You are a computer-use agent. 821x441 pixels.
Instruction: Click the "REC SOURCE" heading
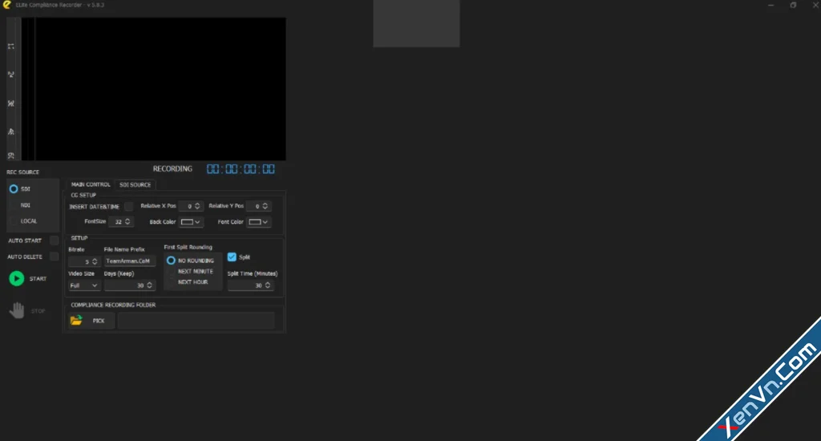pyautogui.click(x=23, y=172)
